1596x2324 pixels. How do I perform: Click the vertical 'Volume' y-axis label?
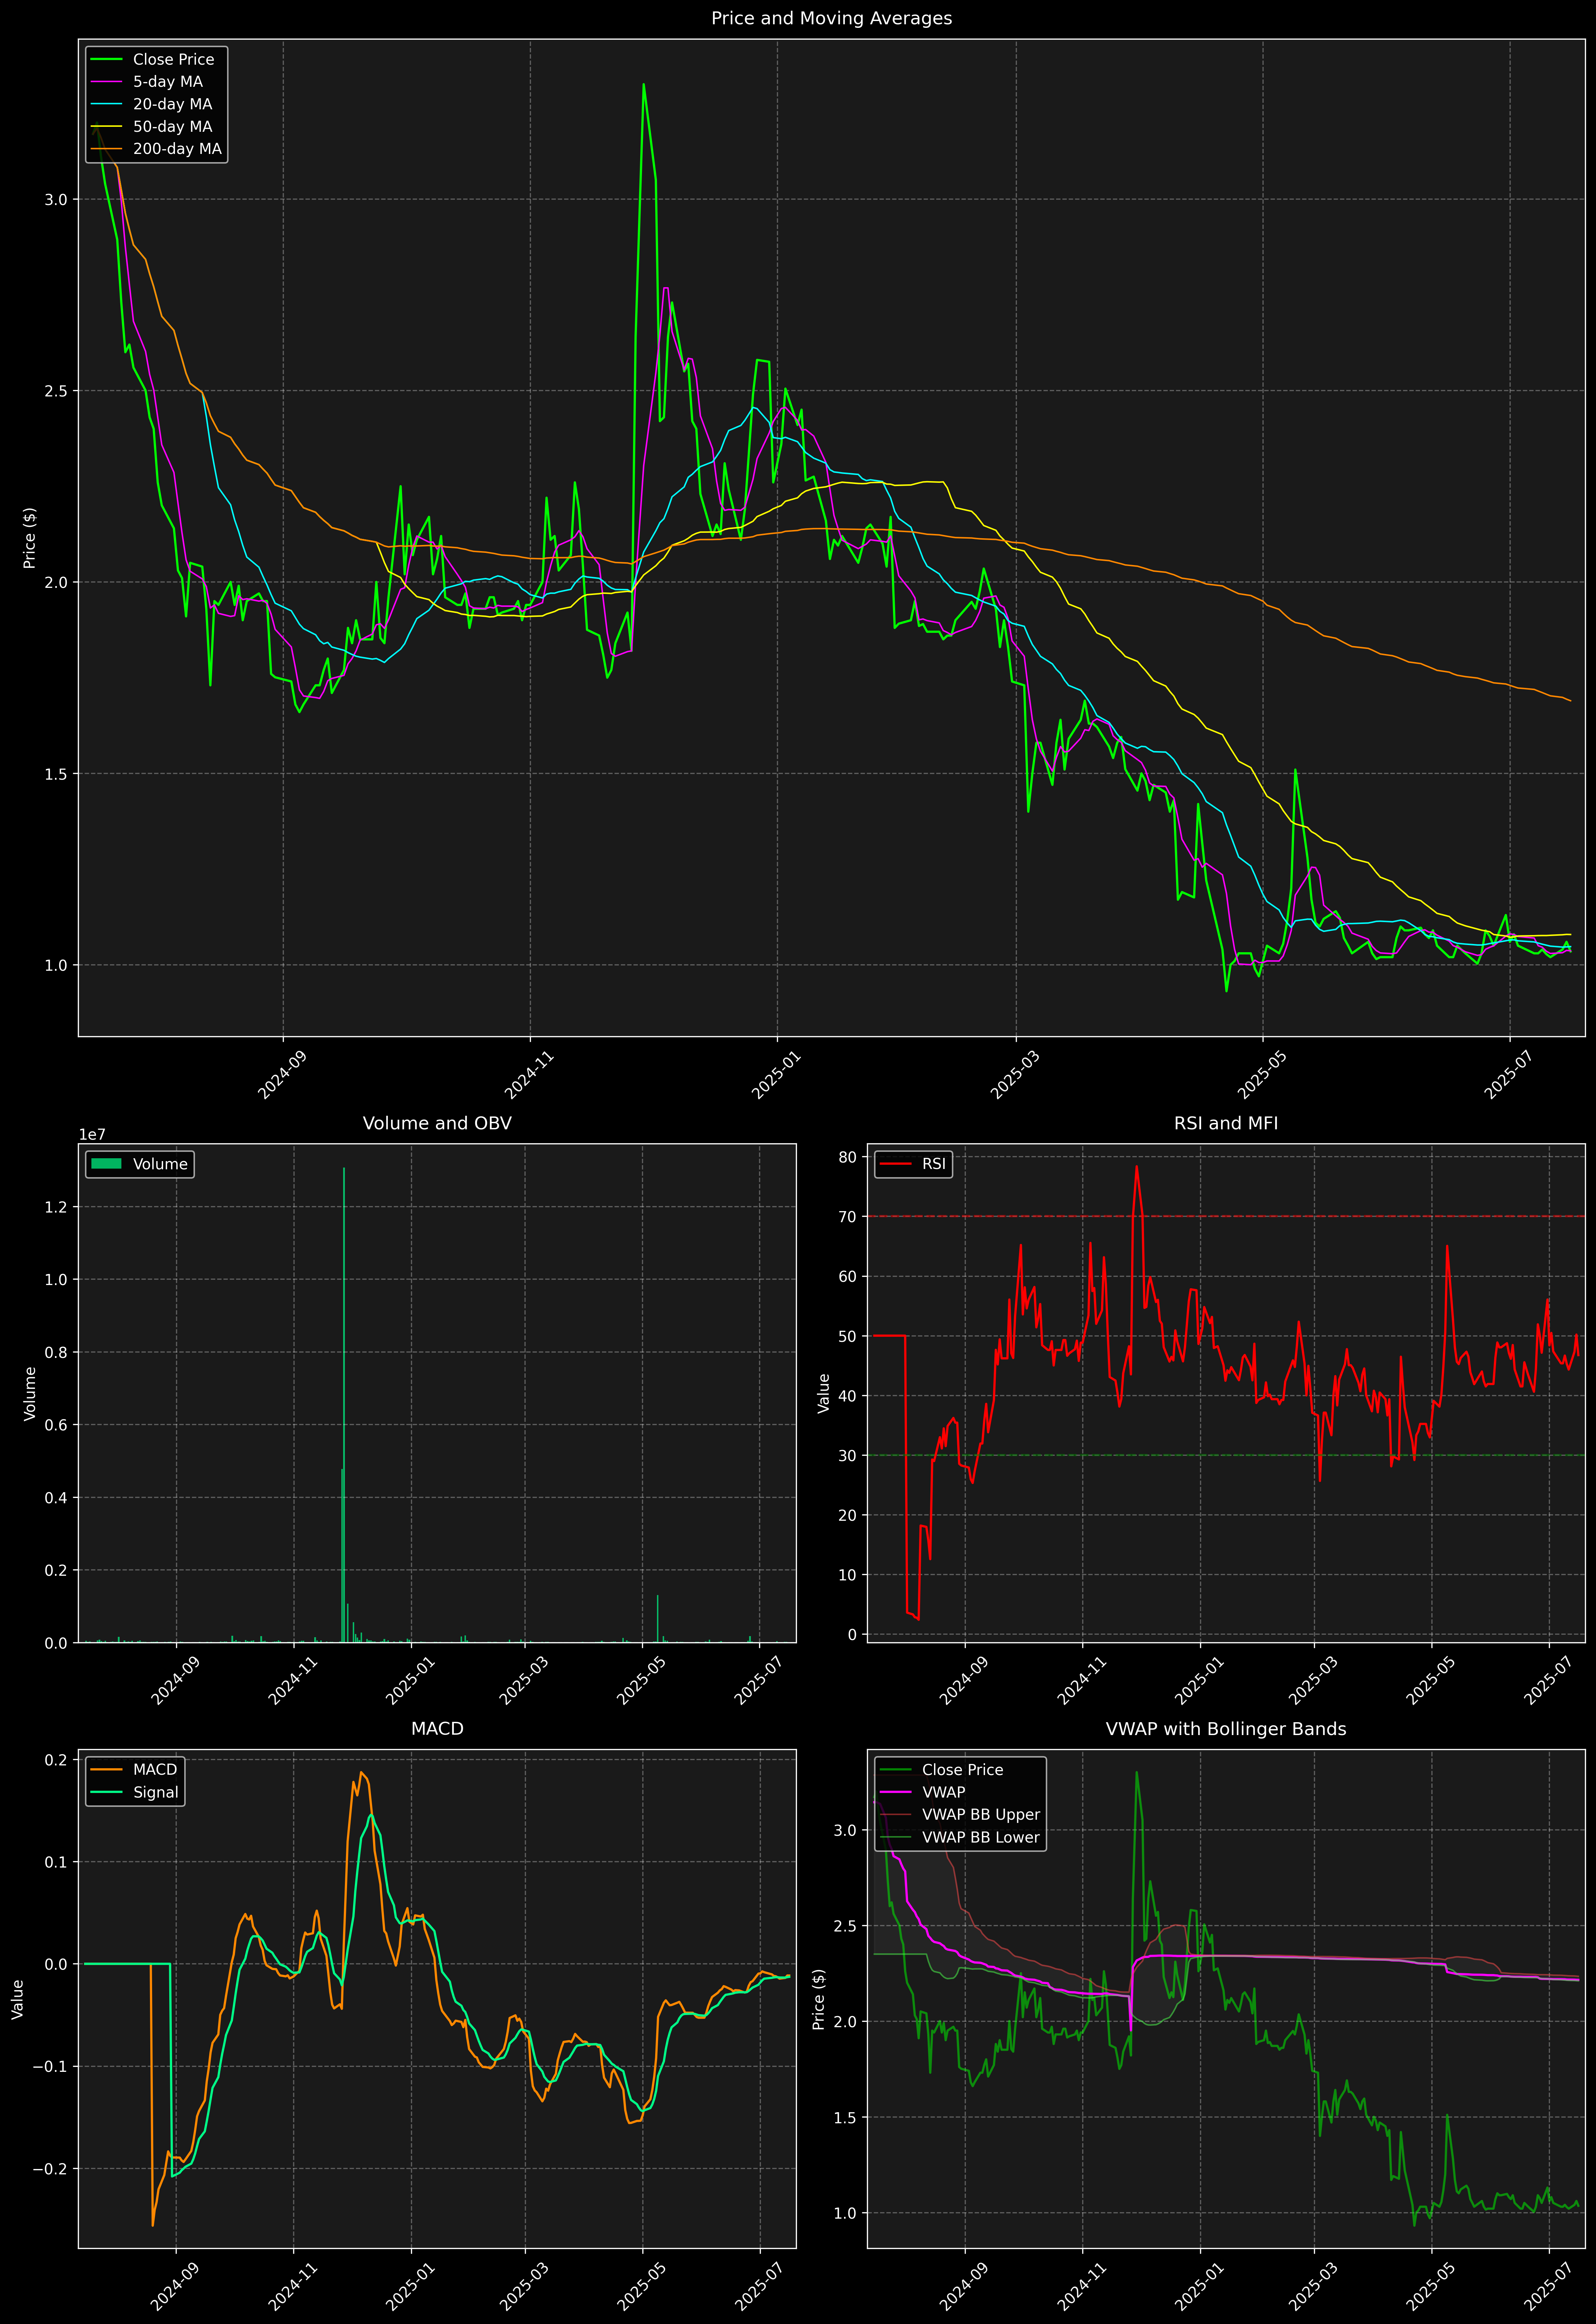30,1393
